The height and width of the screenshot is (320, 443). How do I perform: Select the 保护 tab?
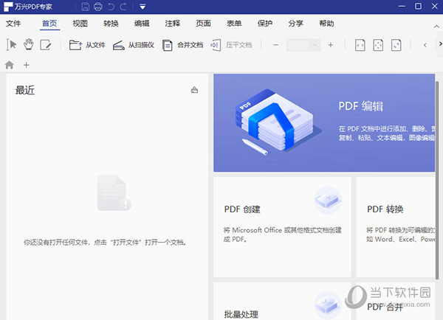click(265, 24)
